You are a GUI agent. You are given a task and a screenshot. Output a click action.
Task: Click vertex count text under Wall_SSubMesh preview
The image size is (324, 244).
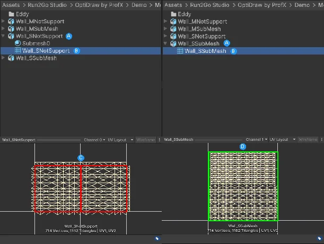coord(243,231)
